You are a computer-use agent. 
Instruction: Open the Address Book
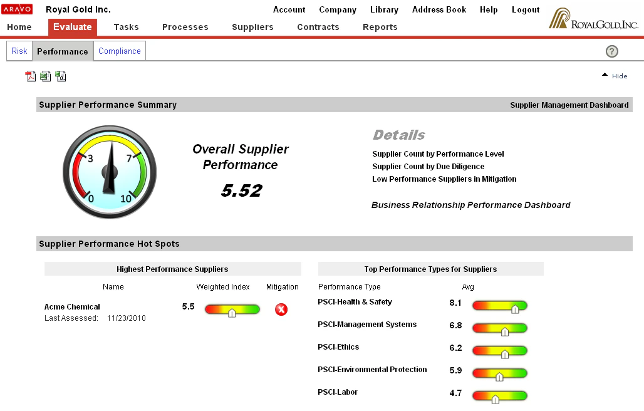click(439, 9)
